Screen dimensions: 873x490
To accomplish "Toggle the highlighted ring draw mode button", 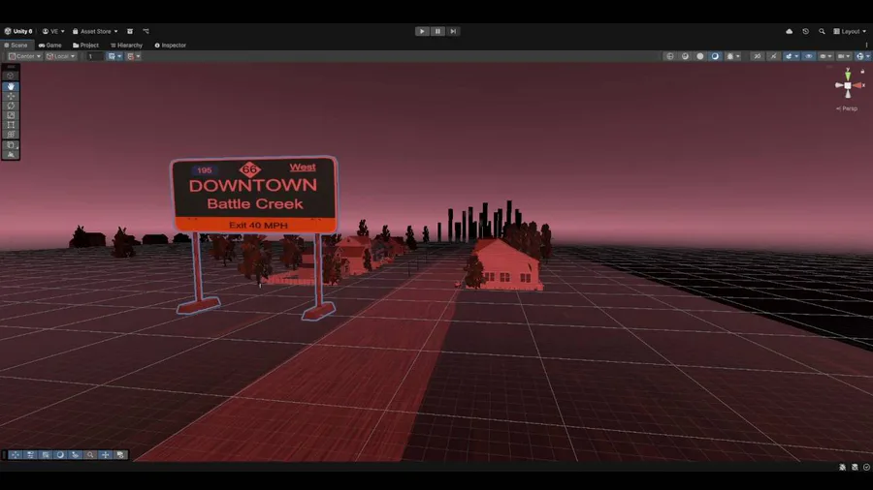I will (715, 56).
